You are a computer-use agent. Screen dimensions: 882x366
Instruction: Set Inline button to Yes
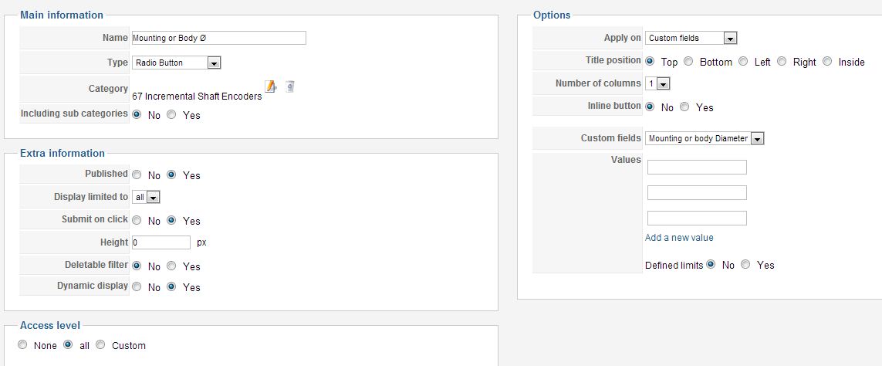[x=684, y=107]
